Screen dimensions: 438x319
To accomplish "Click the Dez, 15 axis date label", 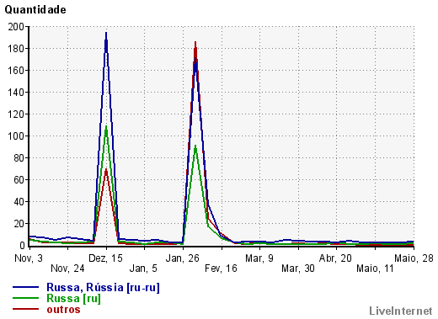I will coord(105,258).
